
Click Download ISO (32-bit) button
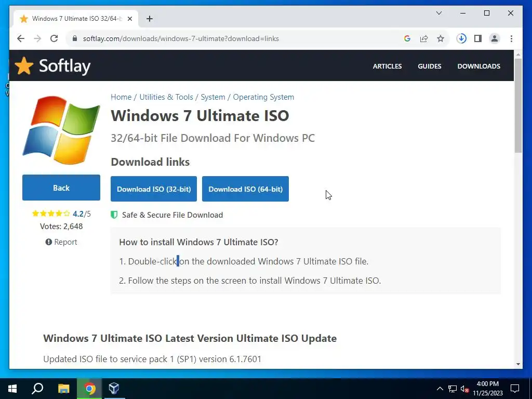[x=154, y=189]
